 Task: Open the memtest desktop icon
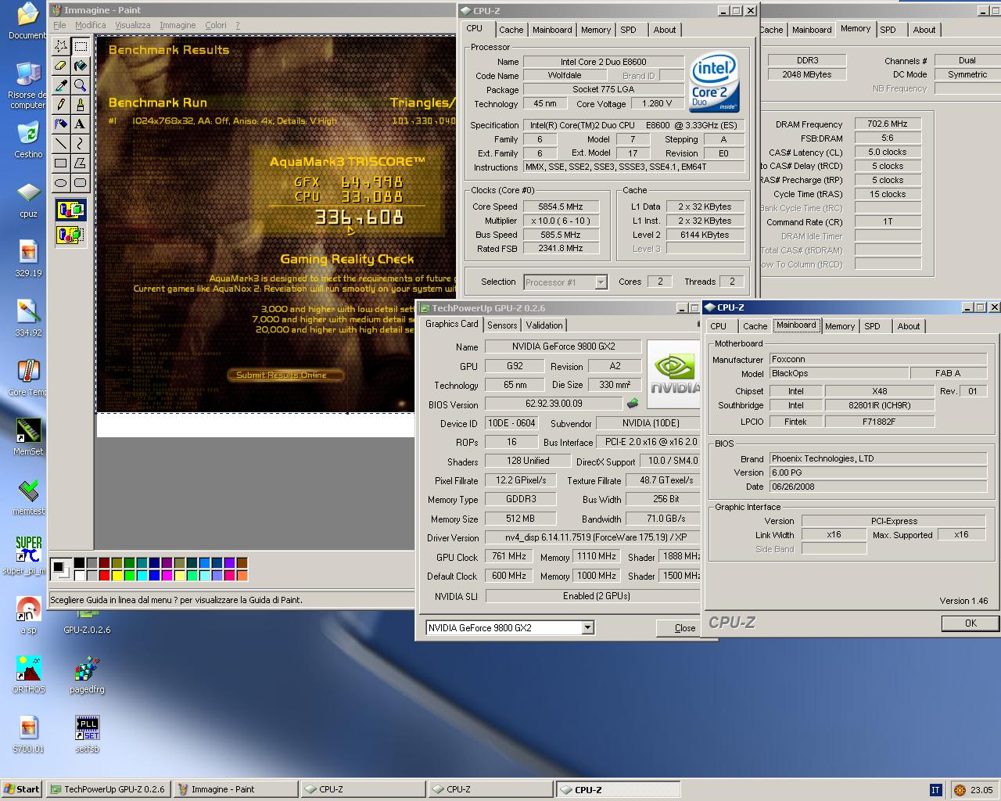[x=28, y=497]
